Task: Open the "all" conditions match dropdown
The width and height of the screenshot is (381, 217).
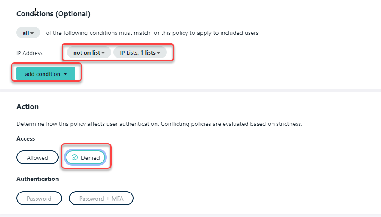Action: pyautogui.click(x=28, y=33)
